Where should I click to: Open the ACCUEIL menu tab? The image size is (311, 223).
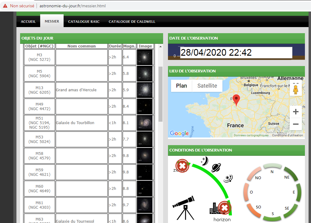coord(28,22)
